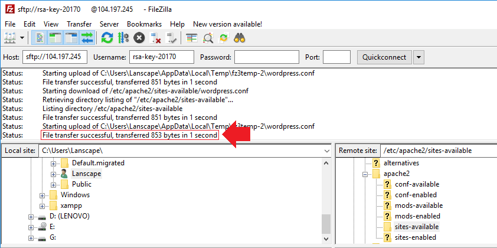Screen dimensions: 497x248
Task: Refresh file and folder lists
Action: 107,38
